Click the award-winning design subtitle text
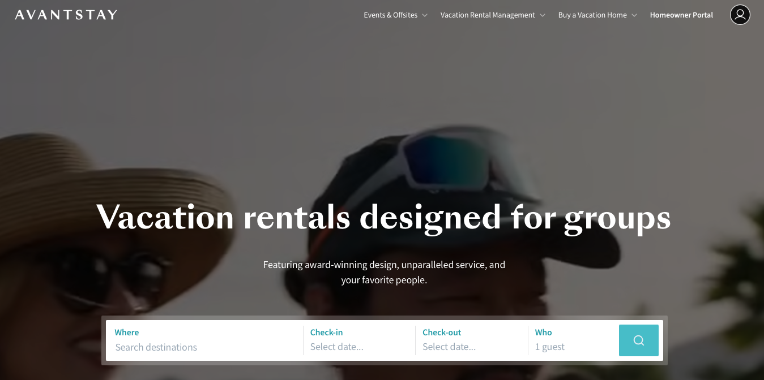764x380 pixels. [384, 272]
